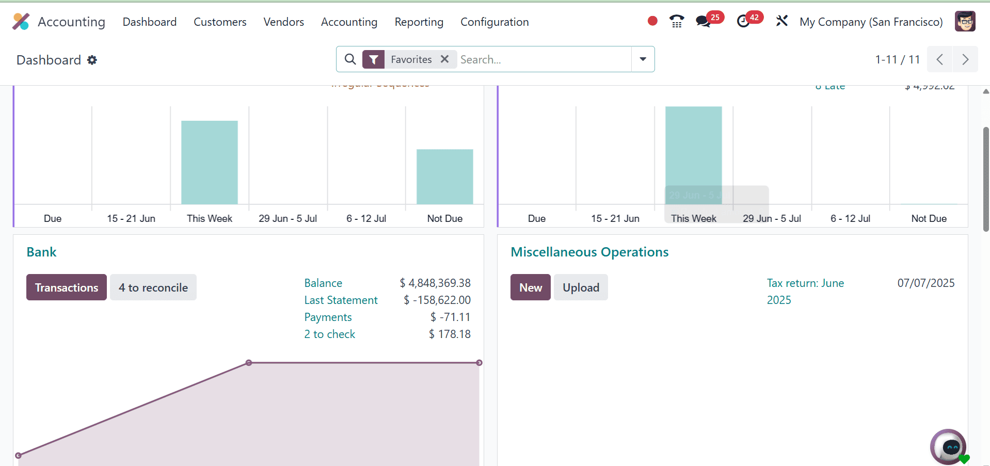Click the 15 - 21 Jun label in right chart
Viewport: 990px width, 466px height.
(615, 218)
